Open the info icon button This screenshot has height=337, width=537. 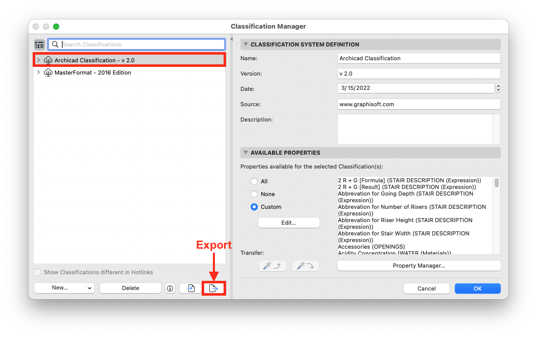pyautogui.click(x=170, y=288)
